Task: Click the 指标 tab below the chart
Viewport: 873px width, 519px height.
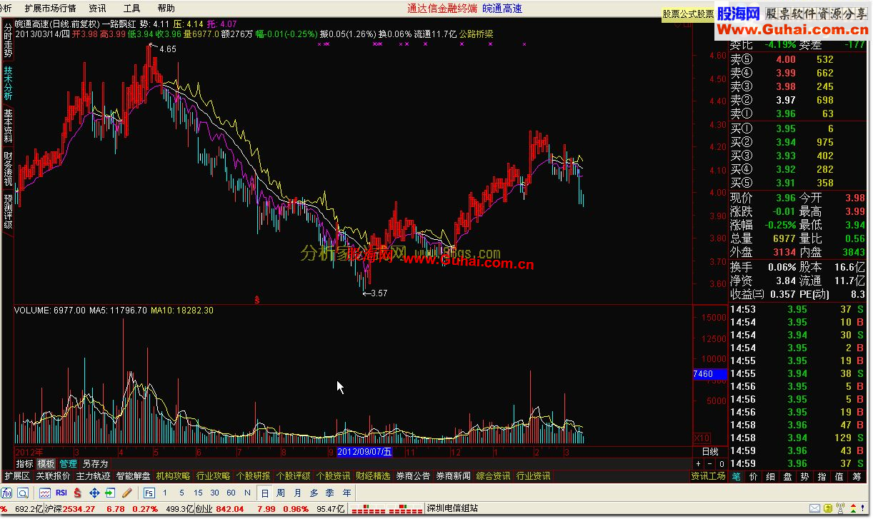Action: [25, 464]
